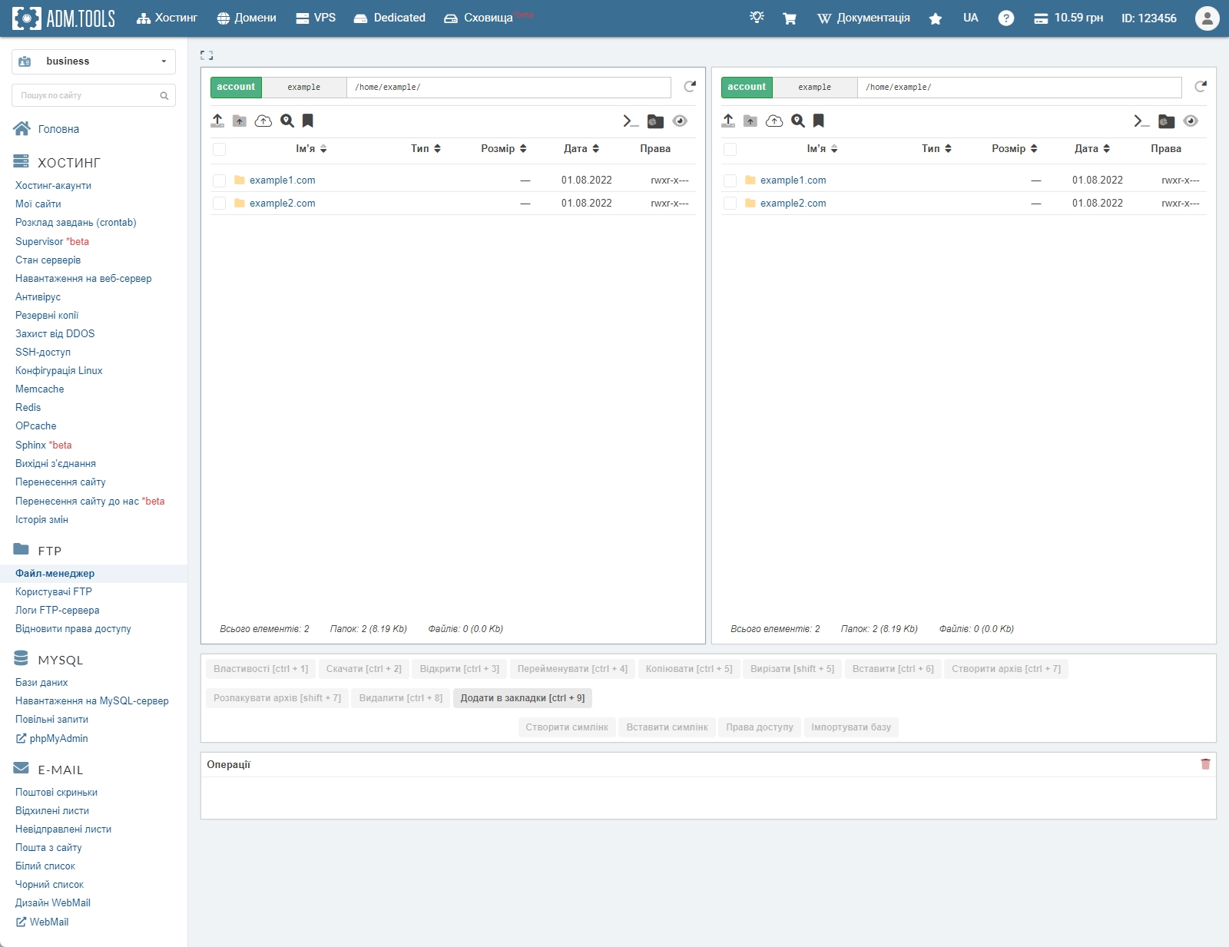Click the upload file icon in left panel
This screenshot has width=1229, height=947.
(x=217, y=121)
